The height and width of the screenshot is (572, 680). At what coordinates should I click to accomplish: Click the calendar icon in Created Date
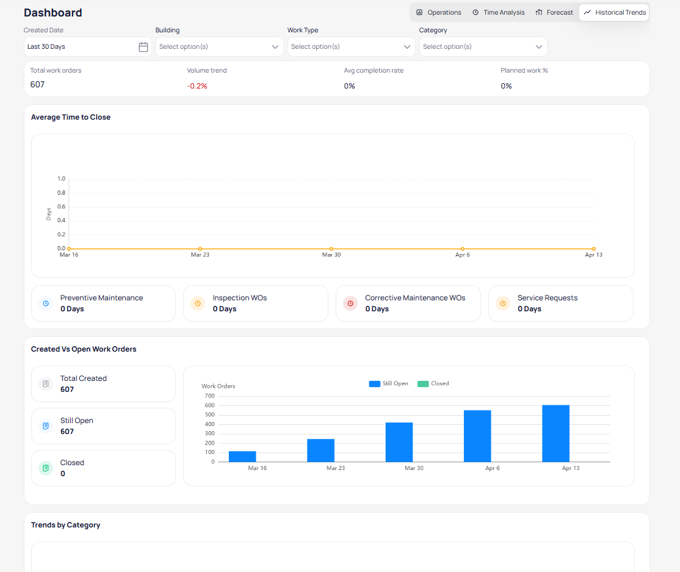point(143,47)
